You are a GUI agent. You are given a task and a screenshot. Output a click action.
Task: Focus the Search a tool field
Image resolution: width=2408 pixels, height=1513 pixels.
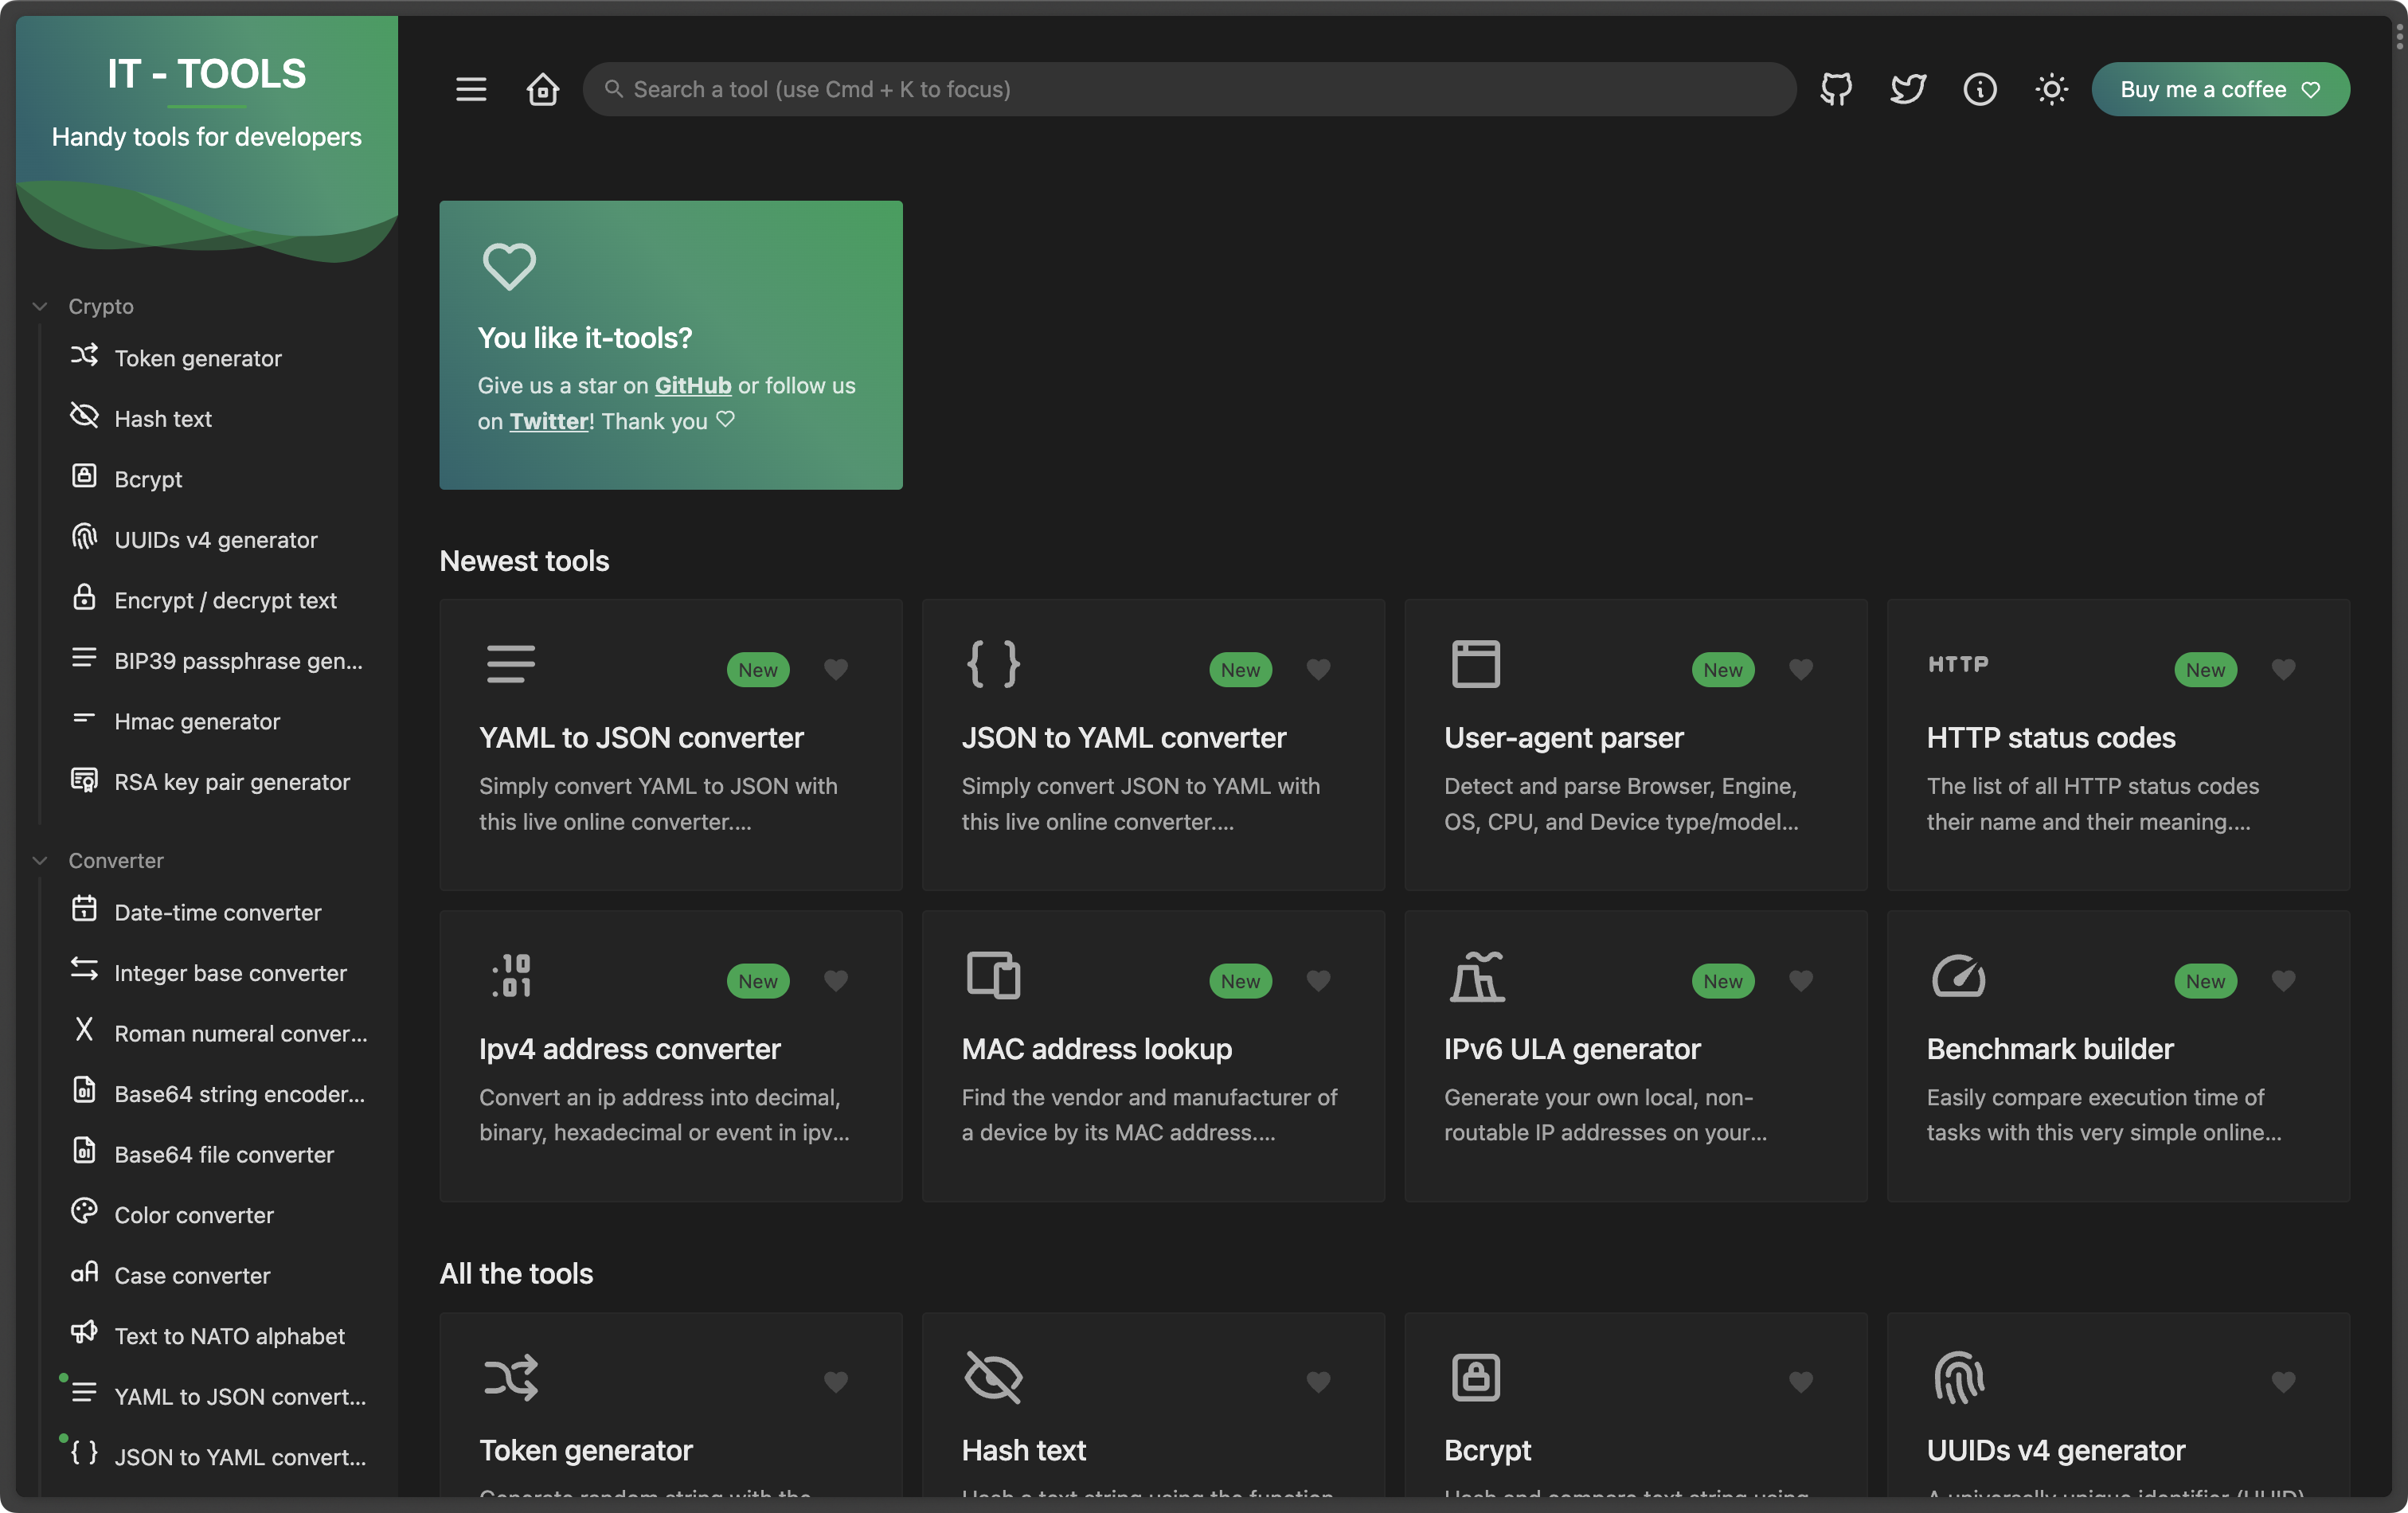click(1190, 89)
